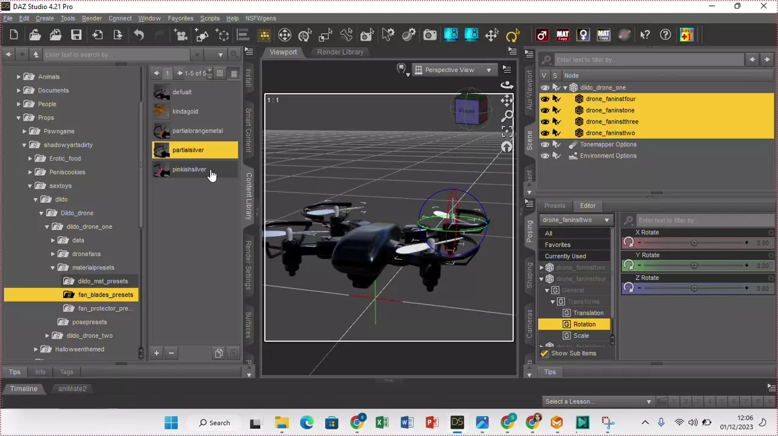Select the Rotate tool in toolbar
778x436 pixels.
(513, 35)
